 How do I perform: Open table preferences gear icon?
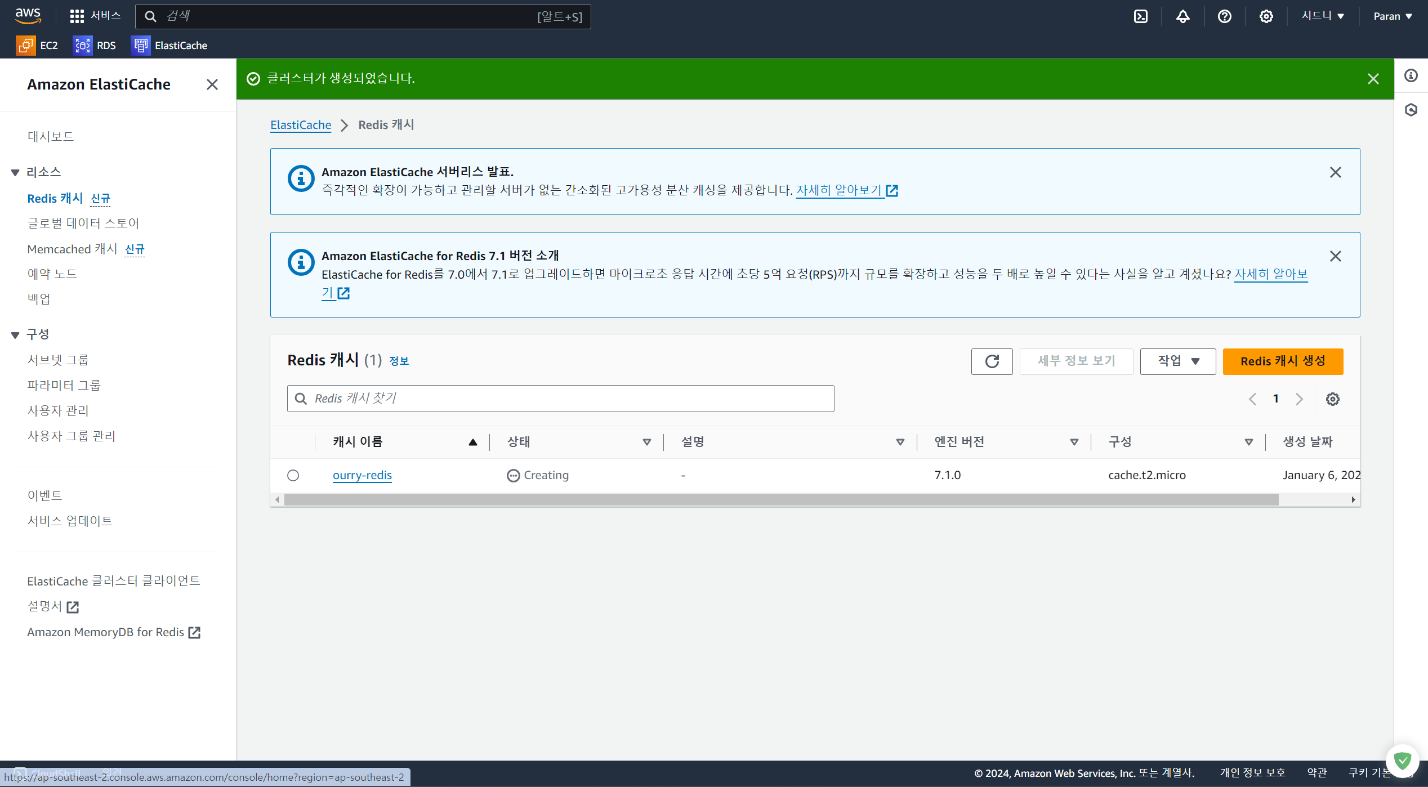pos(1332,399)
